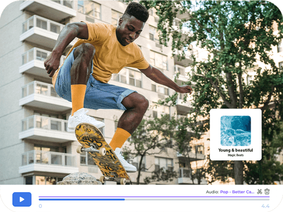Image resolution: width=283 pixels, height=212 pixels.
Task: Click the scissors trim audio icon
Action: 259,192
